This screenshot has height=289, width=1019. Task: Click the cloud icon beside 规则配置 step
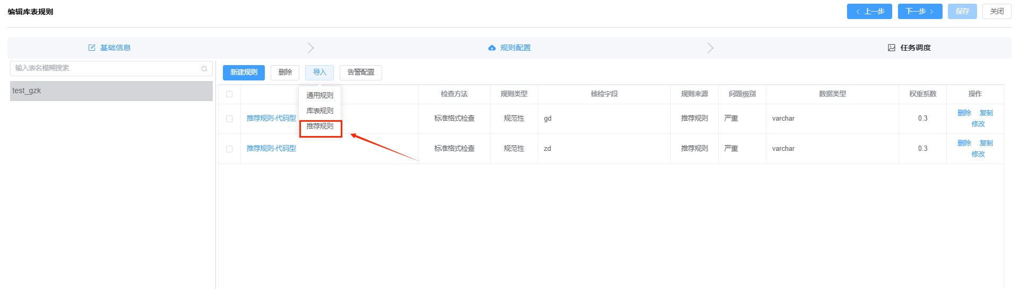pyautogui.click(x=492, y=48)
